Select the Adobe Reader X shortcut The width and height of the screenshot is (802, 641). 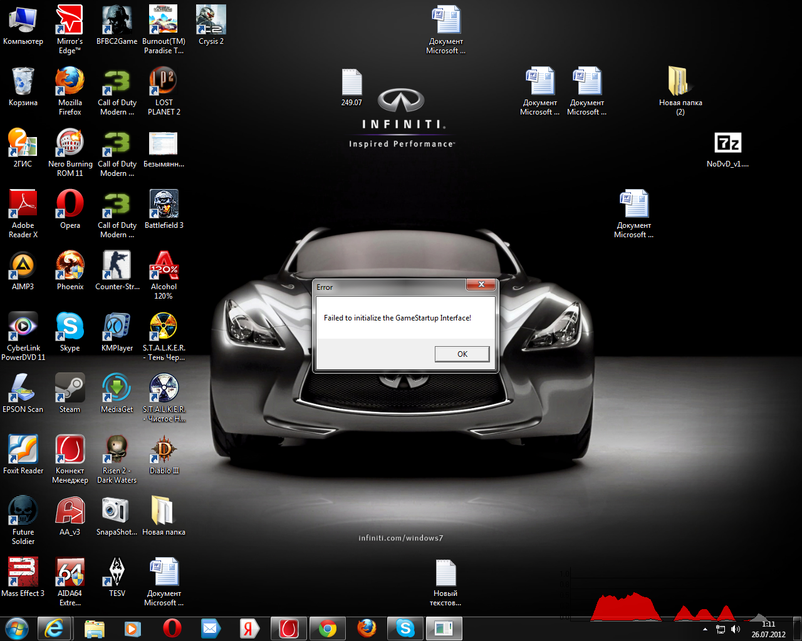pos(23,213)
